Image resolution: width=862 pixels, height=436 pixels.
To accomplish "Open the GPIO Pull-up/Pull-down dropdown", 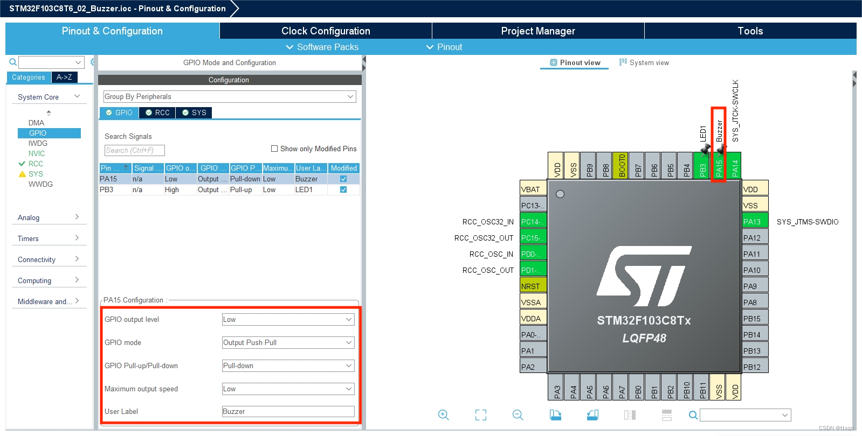I will tap(288, 365).
